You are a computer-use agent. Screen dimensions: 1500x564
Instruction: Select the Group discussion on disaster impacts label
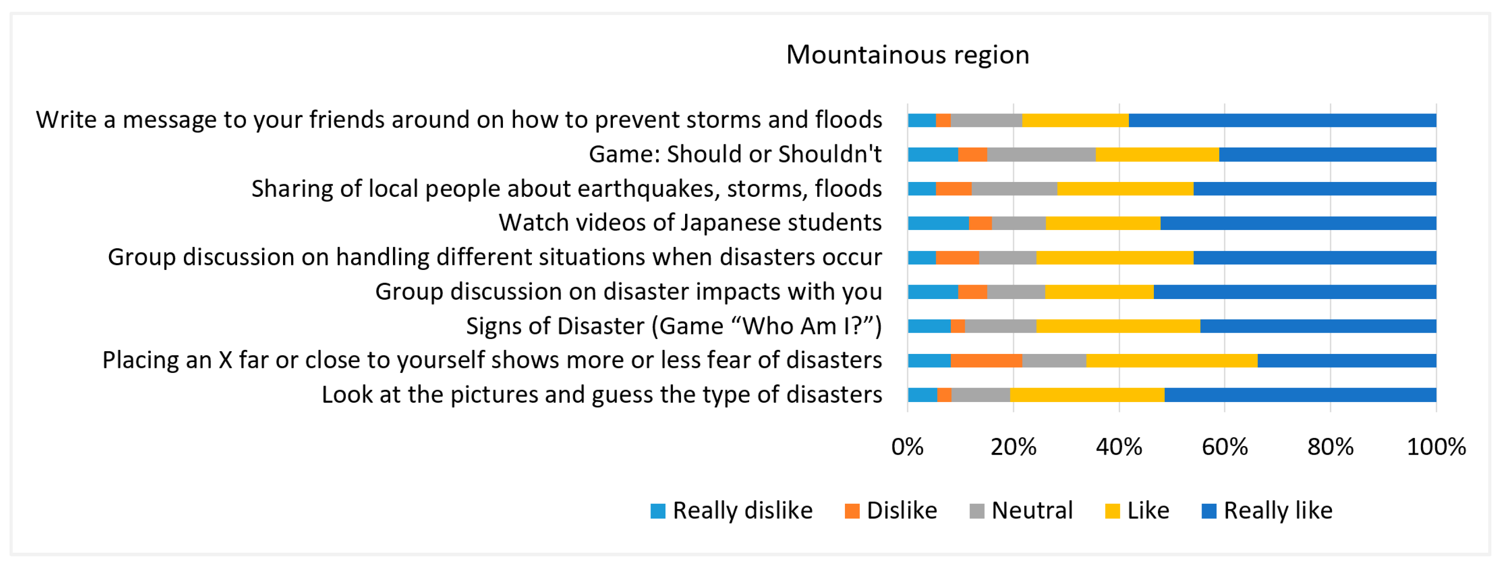(629, 292)
